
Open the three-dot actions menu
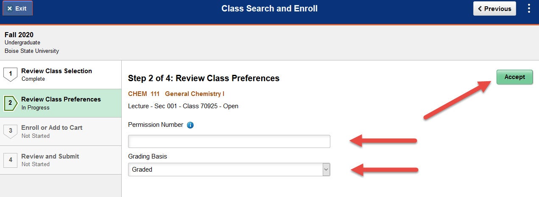tap(529, 8)
